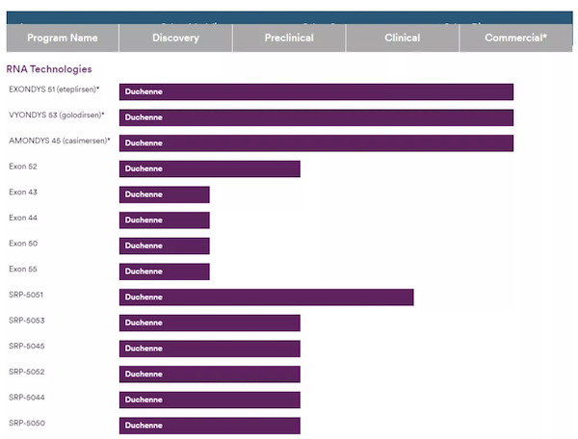Click the SRP-5044 Duchenne progress bar

point(210,400)
